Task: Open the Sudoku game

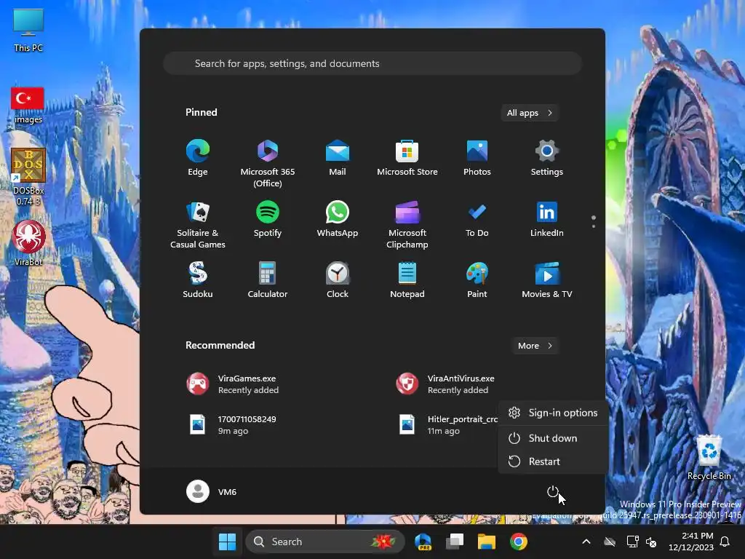Action: point(198,280)
